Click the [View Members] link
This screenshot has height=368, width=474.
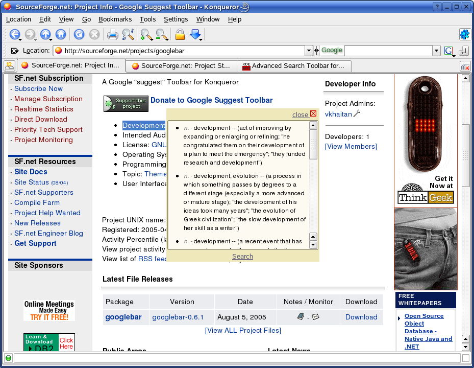351,146
